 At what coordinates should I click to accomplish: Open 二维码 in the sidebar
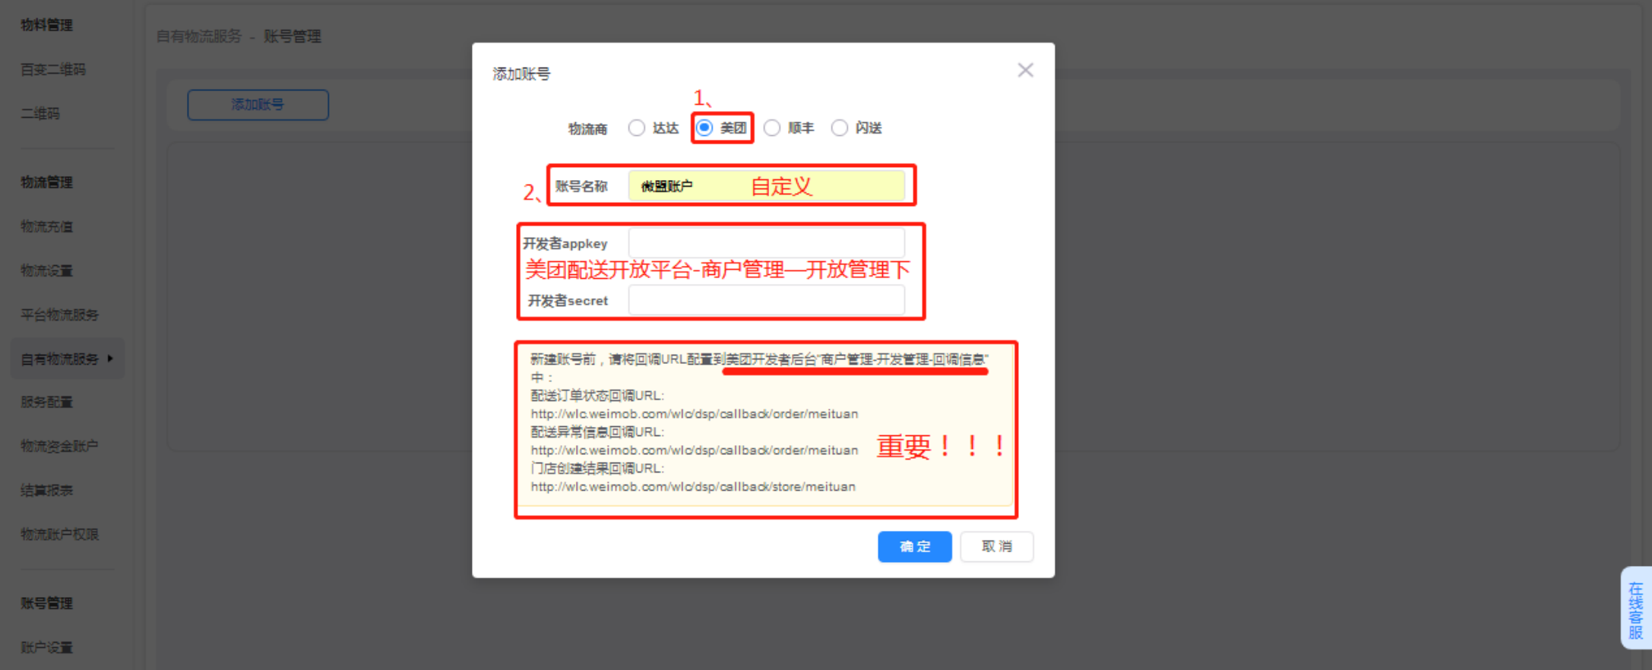pyautogui.click(x=40, y=113)
